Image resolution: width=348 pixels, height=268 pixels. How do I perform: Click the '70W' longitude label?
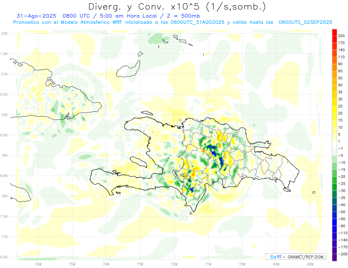pyautogui.click(x=242, y=264)
